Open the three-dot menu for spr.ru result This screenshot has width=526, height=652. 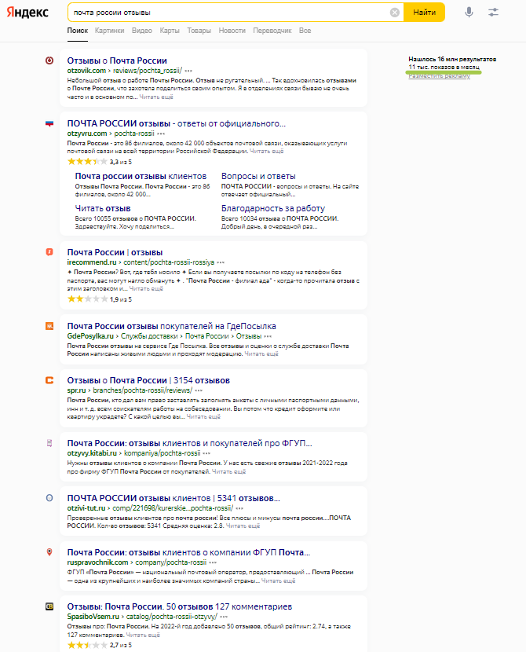pyautogui.click(x=199, y=390)
